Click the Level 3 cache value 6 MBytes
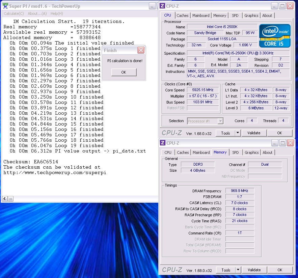The width and height of the screenshot is (298, 278). [x=256, y=108]
